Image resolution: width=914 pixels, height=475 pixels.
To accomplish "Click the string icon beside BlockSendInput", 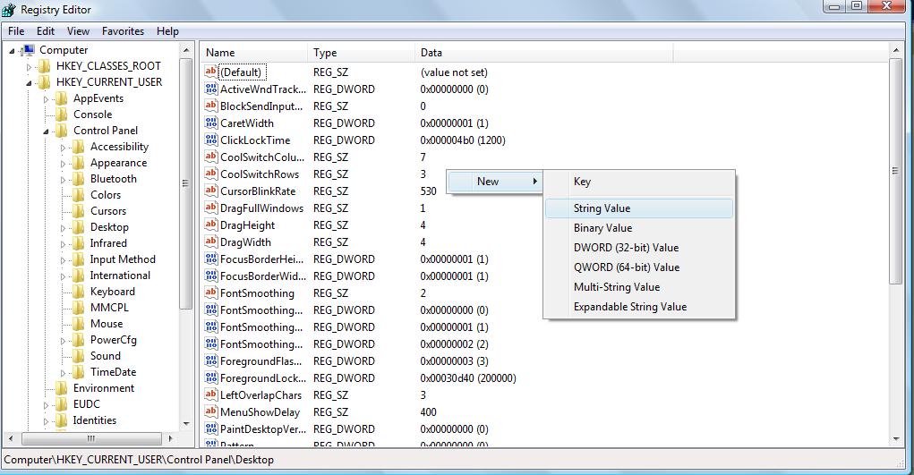I will pos(211,106).
